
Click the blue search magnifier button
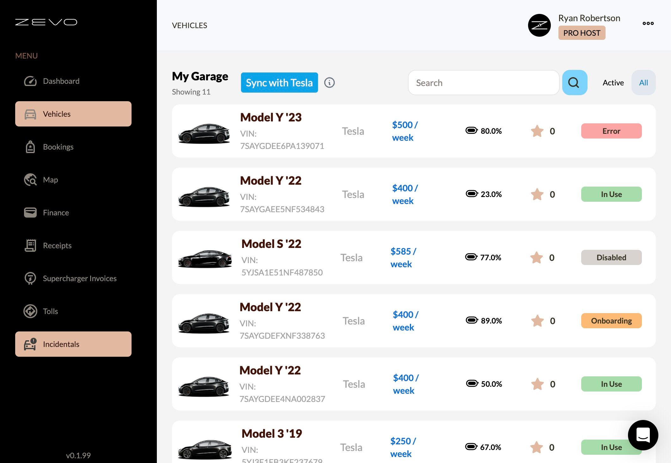(574, 83)
